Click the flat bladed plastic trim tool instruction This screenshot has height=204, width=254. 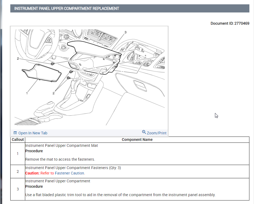120,195
